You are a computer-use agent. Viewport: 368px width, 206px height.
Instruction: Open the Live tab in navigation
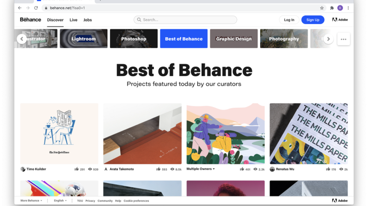click(x=74, y=20)
